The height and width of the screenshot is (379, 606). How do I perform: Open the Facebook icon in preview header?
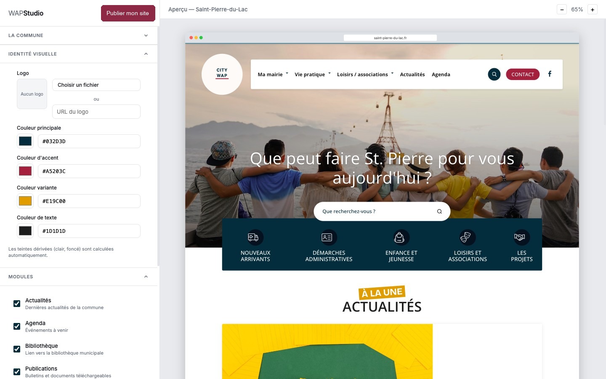(550, 74)
